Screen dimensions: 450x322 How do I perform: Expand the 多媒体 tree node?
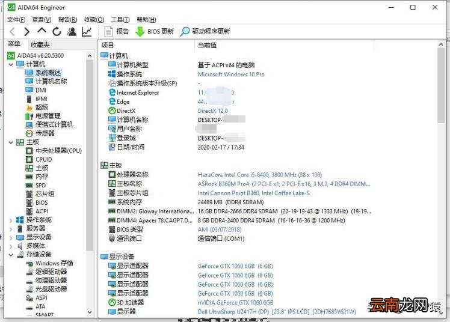[x=11, y=246]
